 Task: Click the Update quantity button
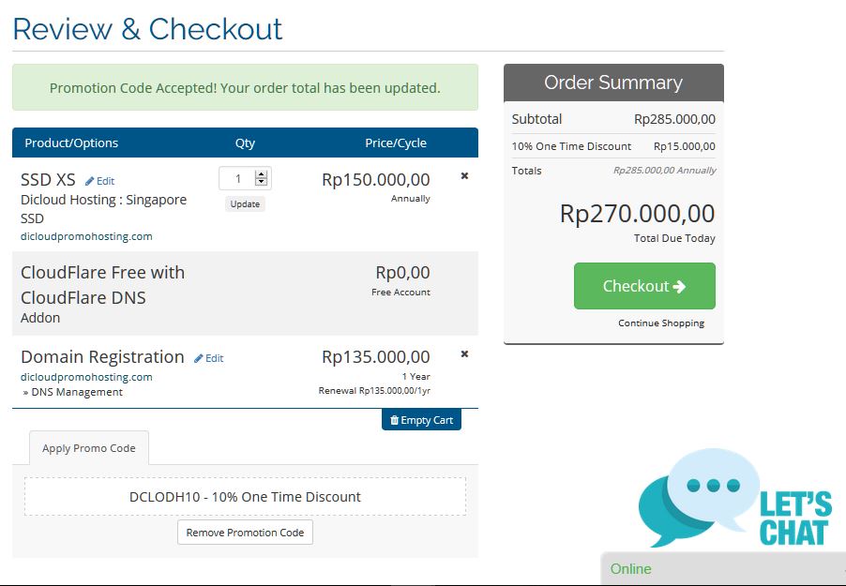245,204
